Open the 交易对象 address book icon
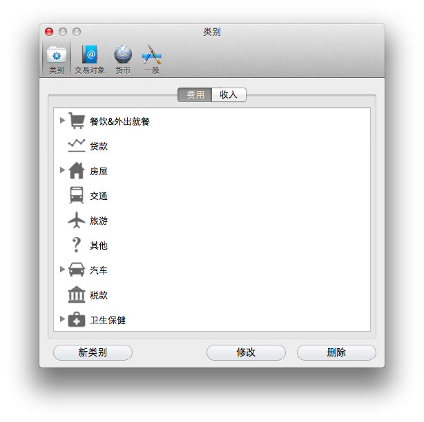The height and width of the screenshot is (422, 424). click(90, 59)
